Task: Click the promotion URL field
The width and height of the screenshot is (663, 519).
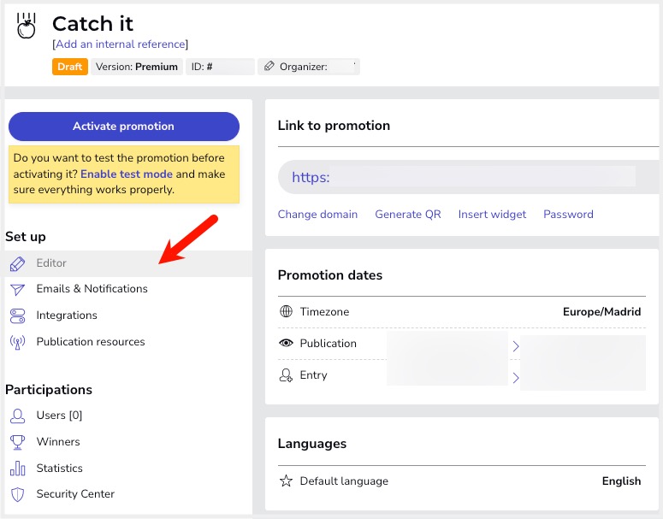Action: click(462, 178)
